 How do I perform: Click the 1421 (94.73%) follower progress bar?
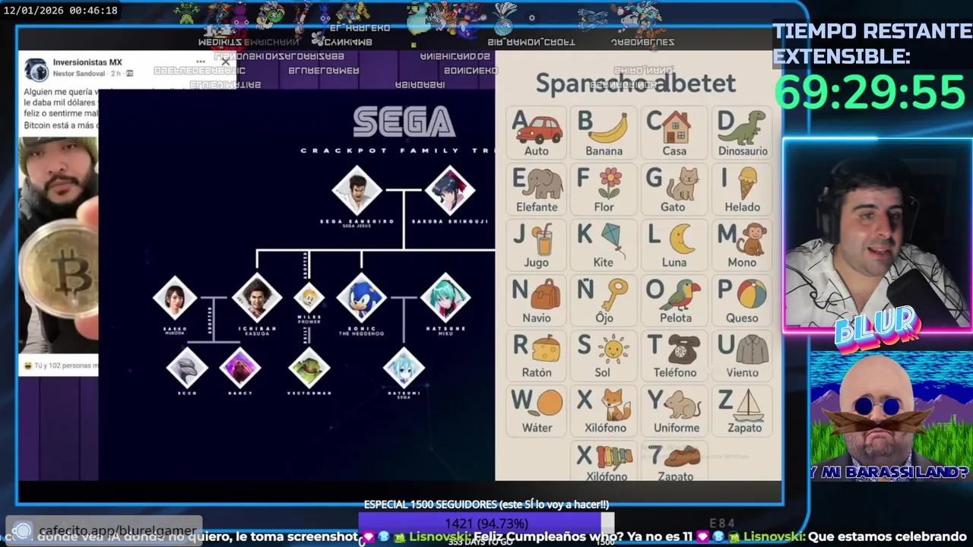(486, 523)
